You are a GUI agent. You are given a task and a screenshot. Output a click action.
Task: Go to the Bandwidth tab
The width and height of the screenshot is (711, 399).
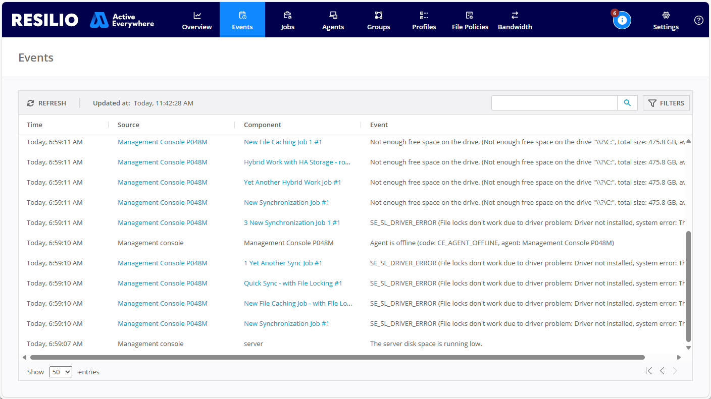tap(515, 21)
